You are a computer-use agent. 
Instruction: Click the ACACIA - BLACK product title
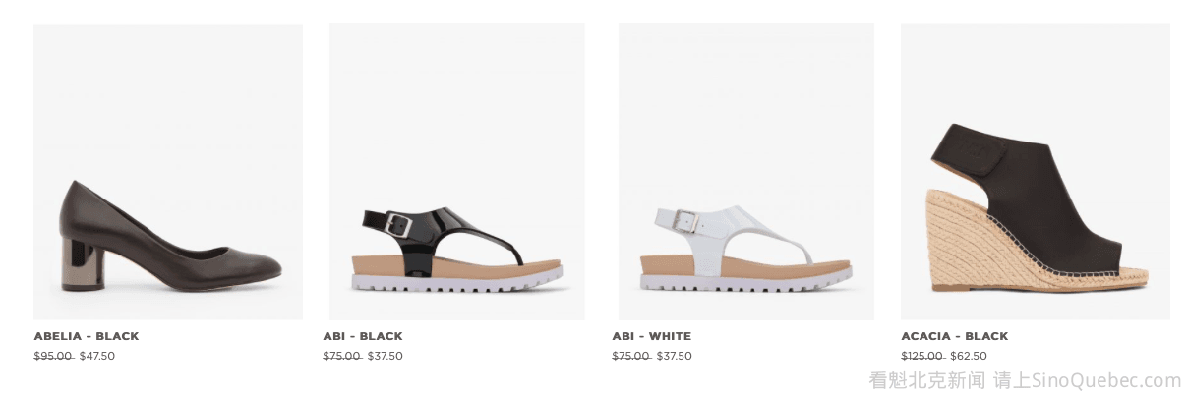point(954,336)
